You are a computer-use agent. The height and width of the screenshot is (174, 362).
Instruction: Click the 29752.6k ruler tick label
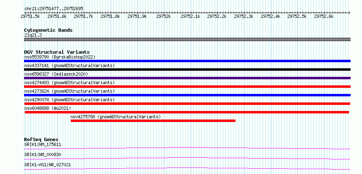(324, 16)
